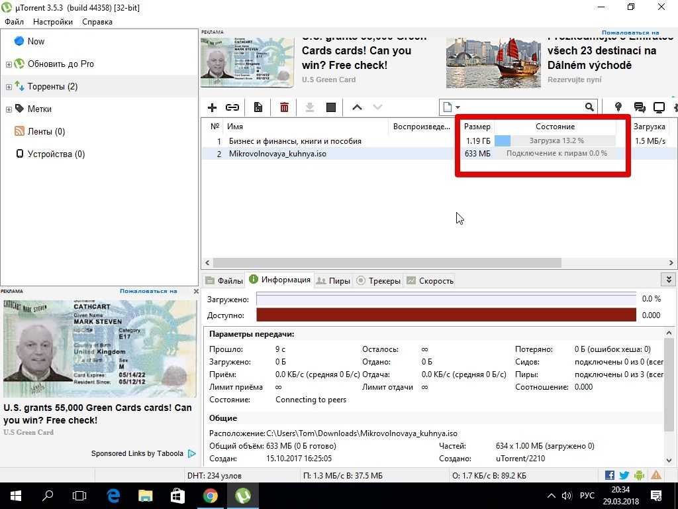Sort torrents by 'Состояние' column header
Viewport: 678px width, 509px height.
[x=556, y=127]
